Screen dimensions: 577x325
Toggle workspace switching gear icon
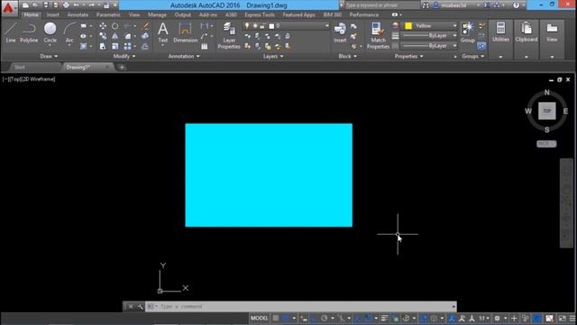coord(497,318)
